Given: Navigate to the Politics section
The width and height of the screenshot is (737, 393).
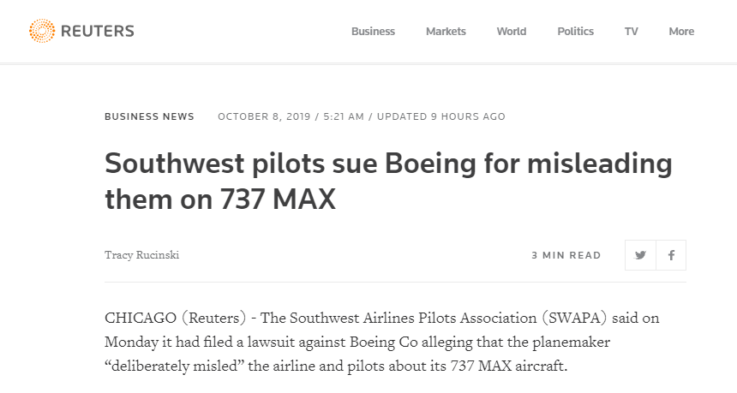Looking at the screenshot, I should coord(575,32).
